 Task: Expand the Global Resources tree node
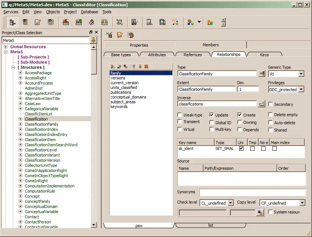pos(6,47)
